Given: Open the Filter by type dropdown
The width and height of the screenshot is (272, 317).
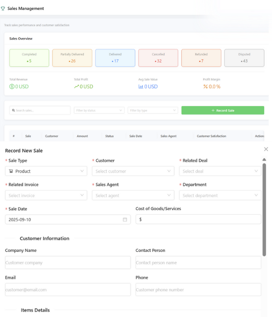Looking at the screenshot, I should (x=153, y=110).
